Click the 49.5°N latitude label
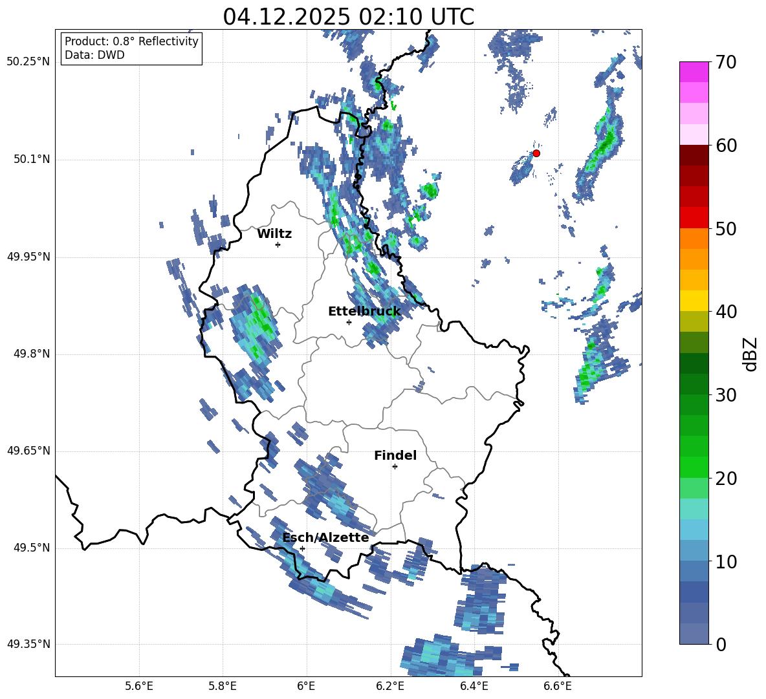Image resolution: width=766 pixels, height=699 pixels. (32, 548)
